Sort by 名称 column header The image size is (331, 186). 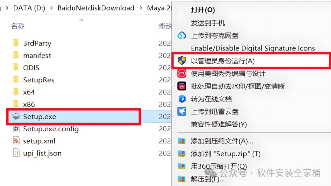coord(18,26)
